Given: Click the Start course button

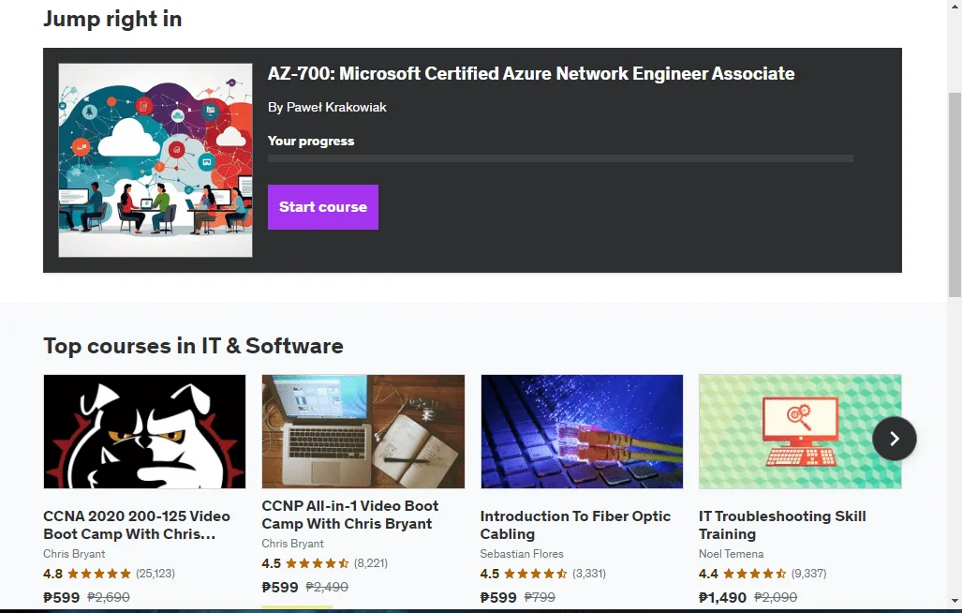Looking at the screenshot, I should coord(323,207).
